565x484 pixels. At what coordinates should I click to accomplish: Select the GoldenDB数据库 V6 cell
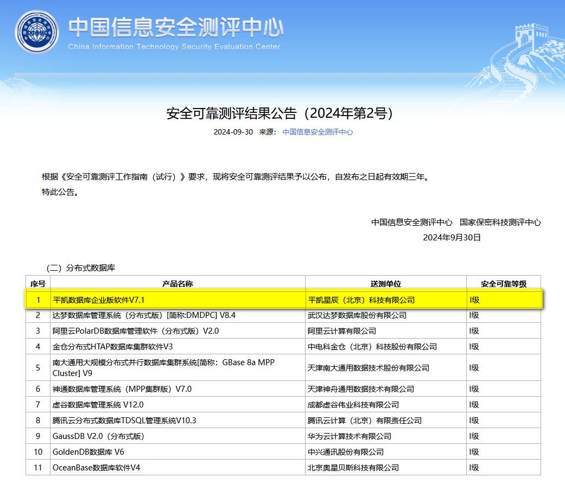[177, 451]
